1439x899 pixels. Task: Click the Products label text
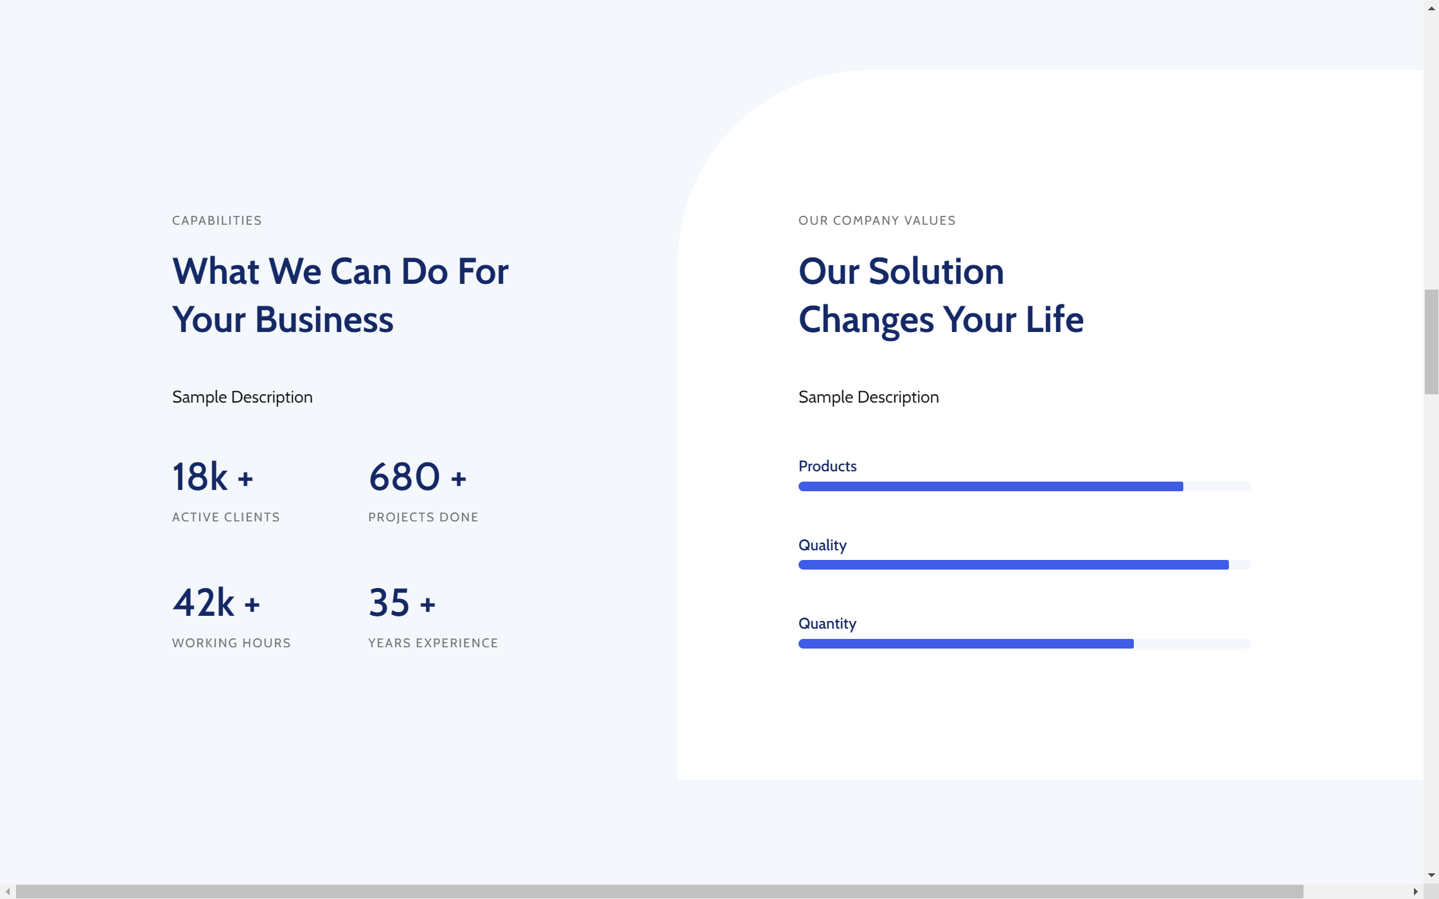[827, 467]
